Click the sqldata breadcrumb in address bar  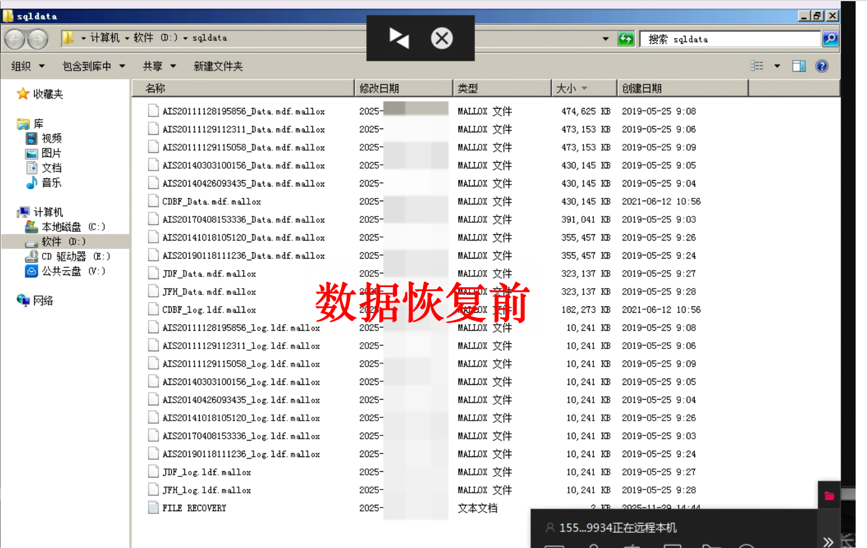(x=209, y=38)
